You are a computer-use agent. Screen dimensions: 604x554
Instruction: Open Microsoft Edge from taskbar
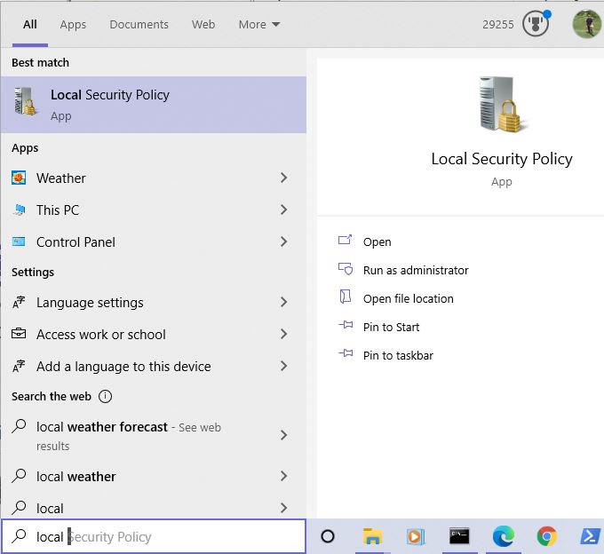point(503,536)
